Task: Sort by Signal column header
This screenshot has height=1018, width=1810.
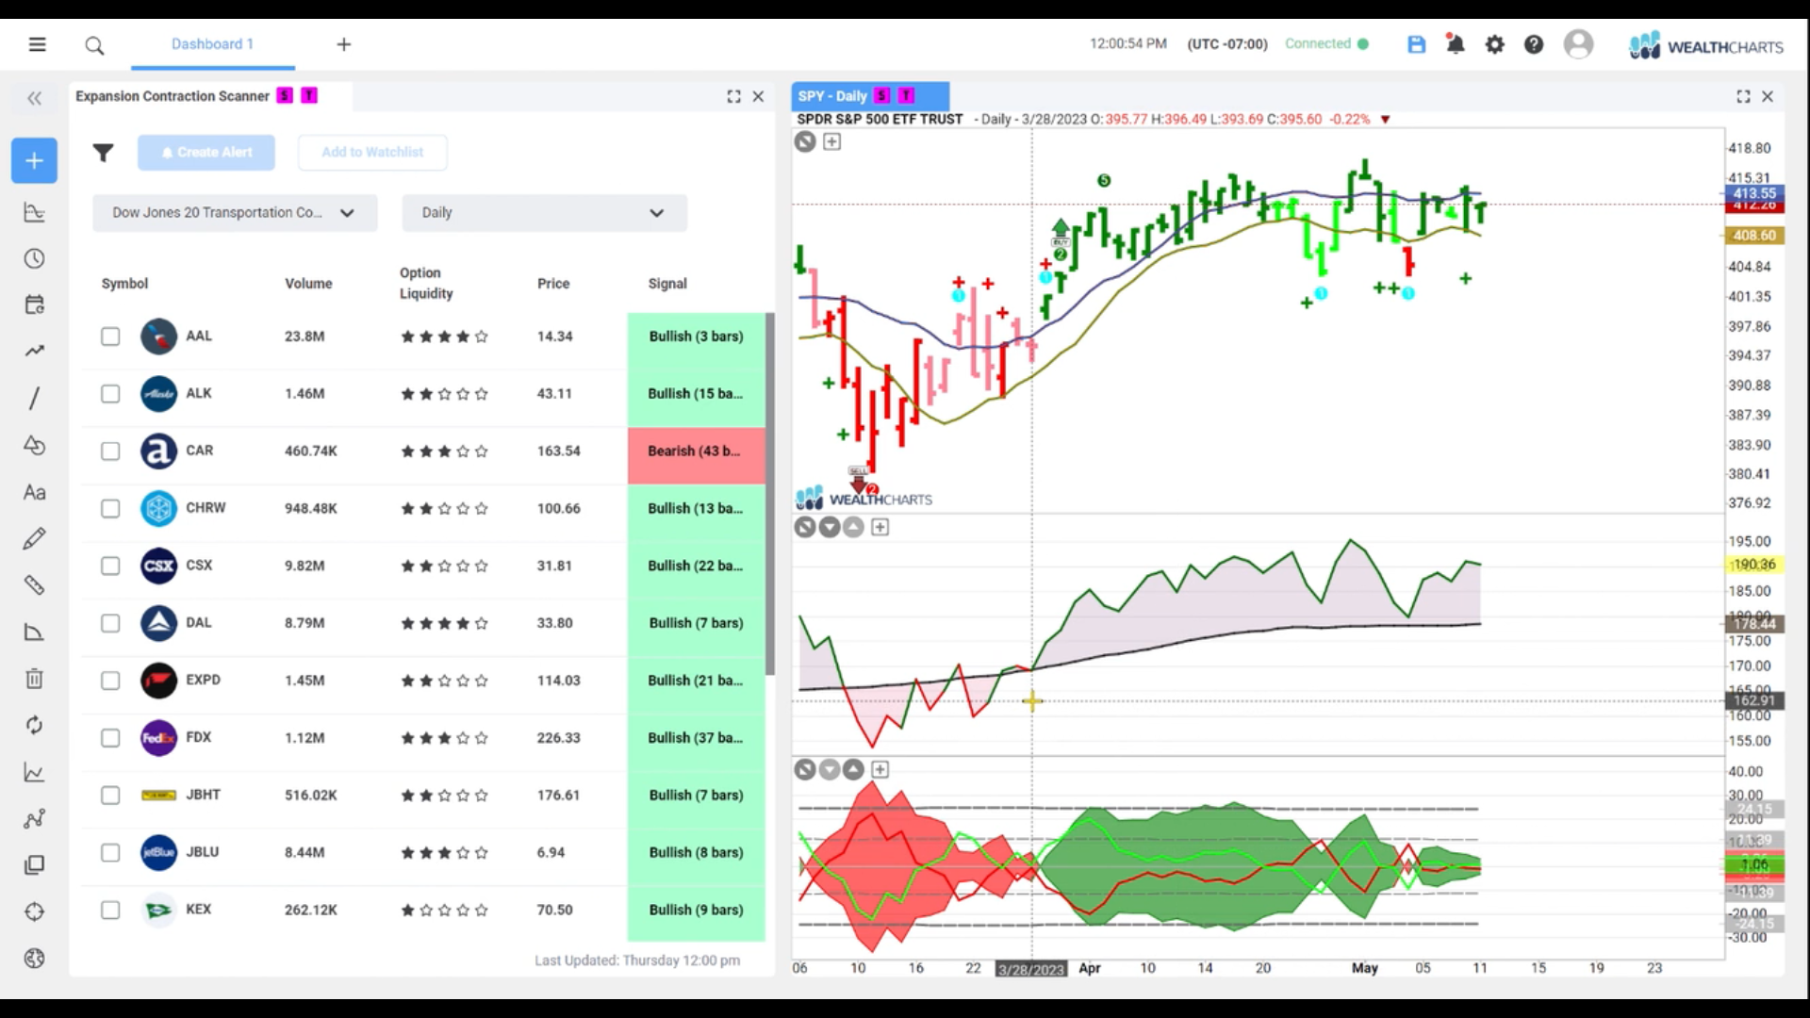Action: pyautogui.click(x=667, y=284)
